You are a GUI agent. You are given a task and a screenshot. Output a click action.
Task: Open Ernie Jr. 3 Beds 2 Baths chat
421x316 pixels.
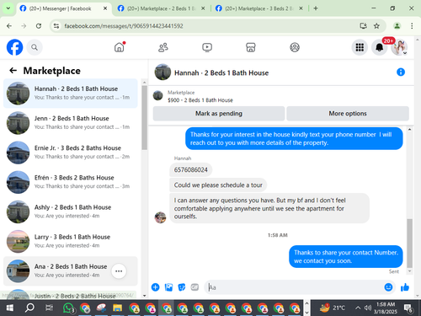(71, 153)
